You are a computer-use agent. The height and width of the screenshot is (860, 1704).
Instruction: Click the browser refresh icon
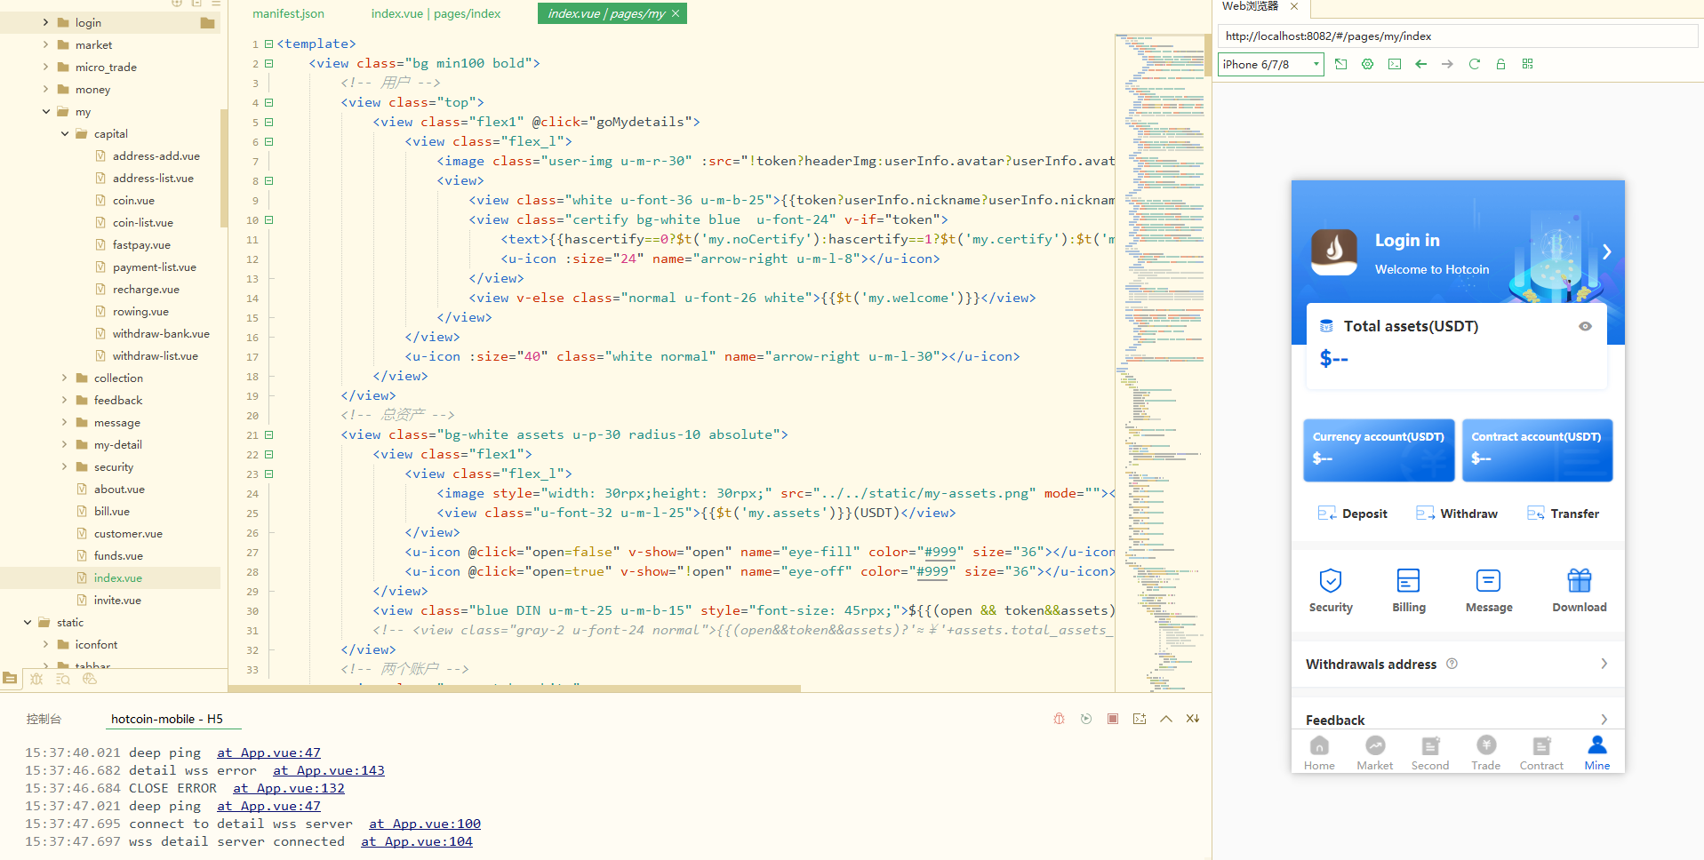[1474, 64]
